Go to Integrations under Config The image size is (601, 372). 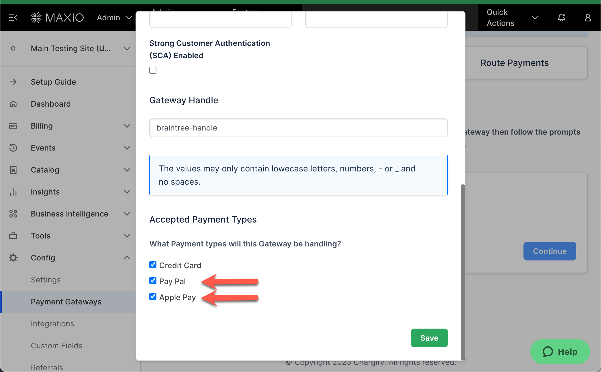click(52, 324)
